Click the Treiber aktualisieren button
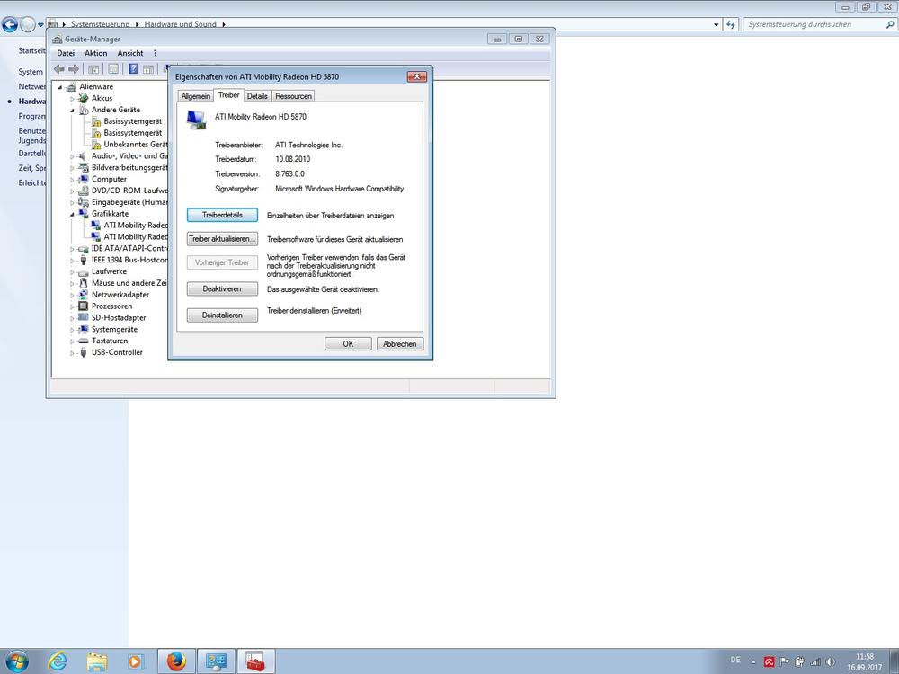Viewport: 899px width, 674px height. [x=222, y=239]
